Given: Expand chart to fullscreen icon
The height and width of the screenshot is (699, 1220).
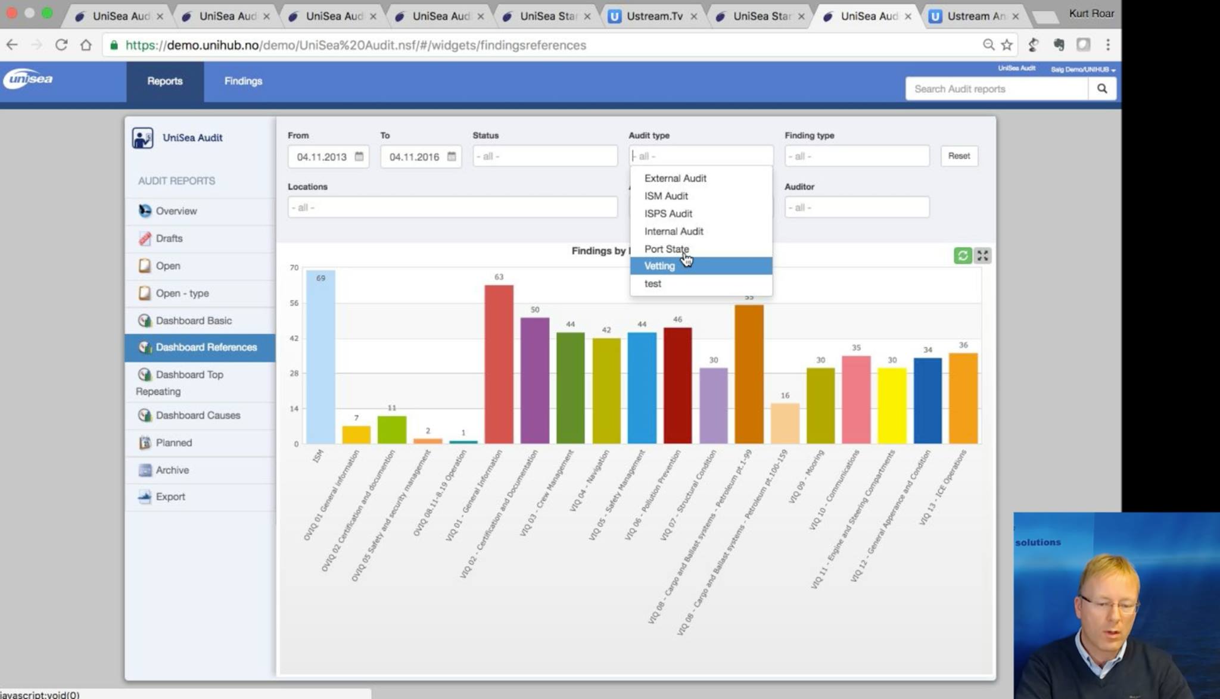Looking at the screenshot, I should pos(982,255).
